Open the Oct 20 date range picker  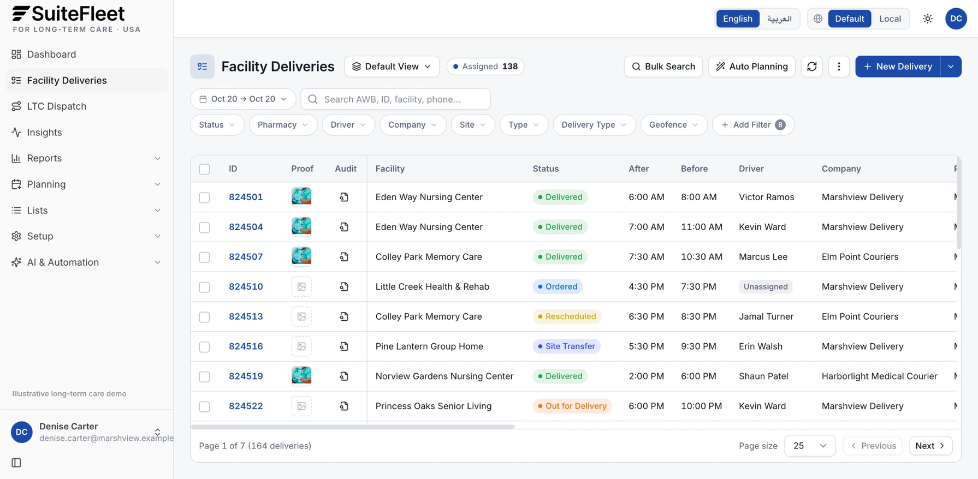(243, 99)
